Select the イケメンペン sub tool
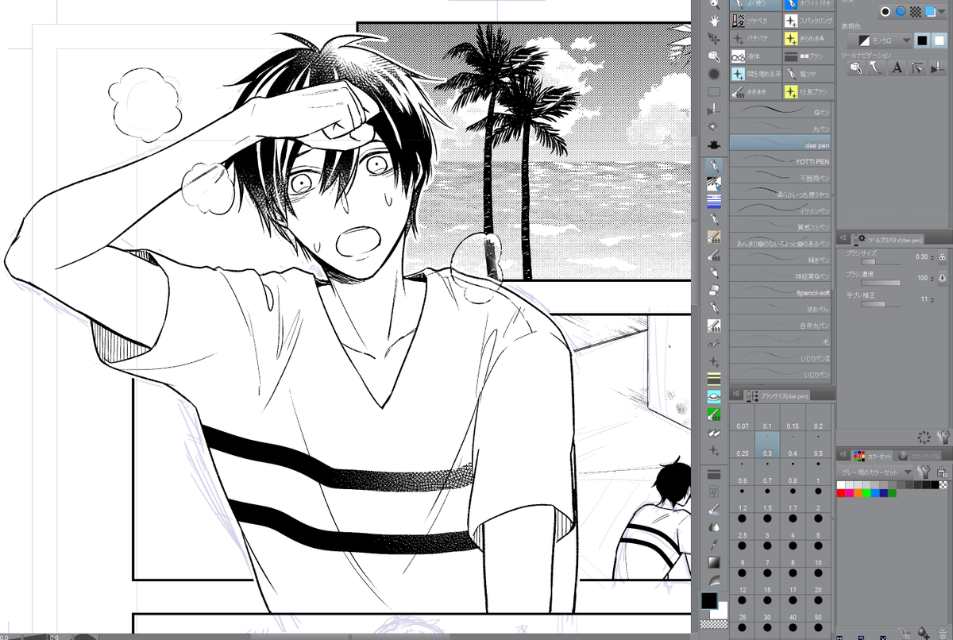 (x=781, y=210)
